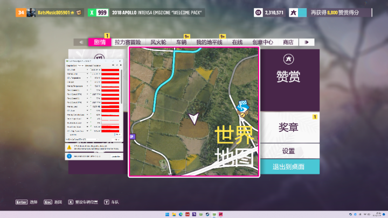Open File Explorer from the taskbar
This screenshot has height=218, width=388.
[174, 214]
